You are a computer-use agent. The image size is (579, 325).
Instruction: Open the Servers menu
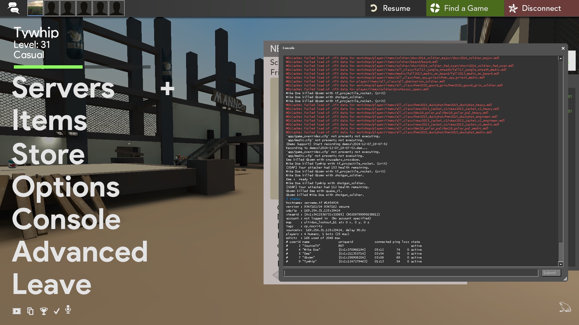pos(63,88)
